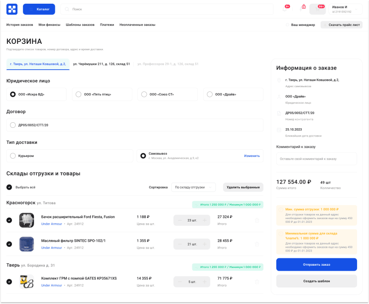The width and height of the screenshot is (369, 304).
Task: Select the ООО «Пять птиц» legal entity
Action: click(78, 94)
